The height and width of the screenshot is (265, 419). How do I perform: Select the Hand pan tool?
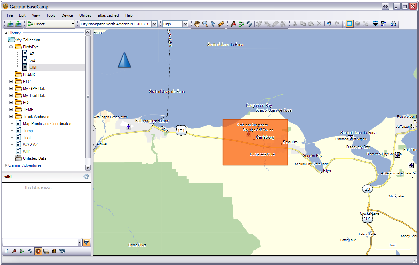pyautogui.click(x=197, y=24)
